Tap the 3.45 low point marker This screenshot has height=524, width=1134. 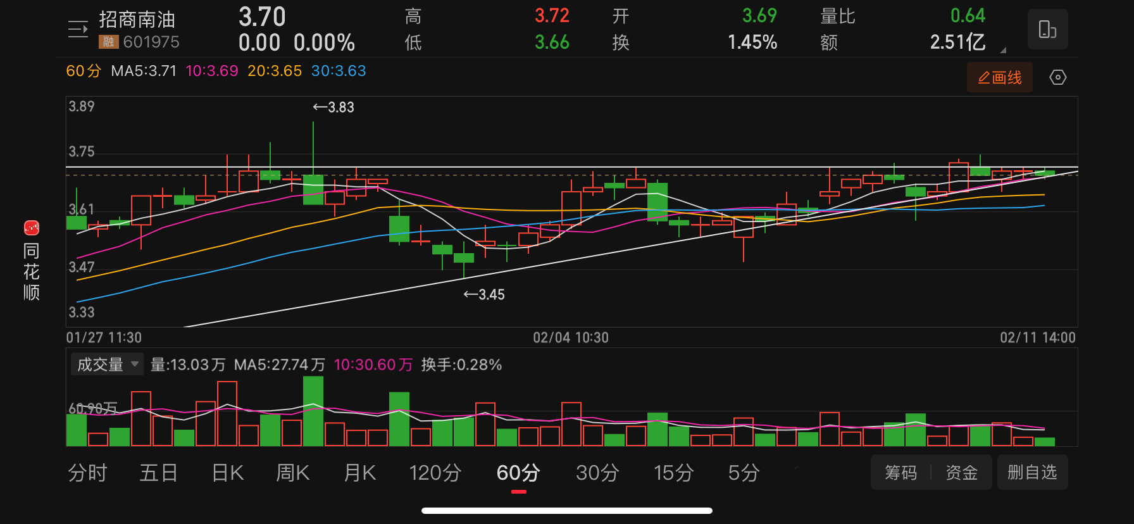pyautogui.click(x=484, y=294)
